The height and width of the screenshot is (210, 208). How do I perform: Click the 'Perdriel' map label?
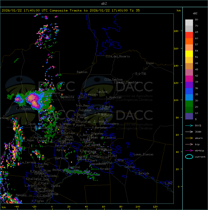pos(61,146)
